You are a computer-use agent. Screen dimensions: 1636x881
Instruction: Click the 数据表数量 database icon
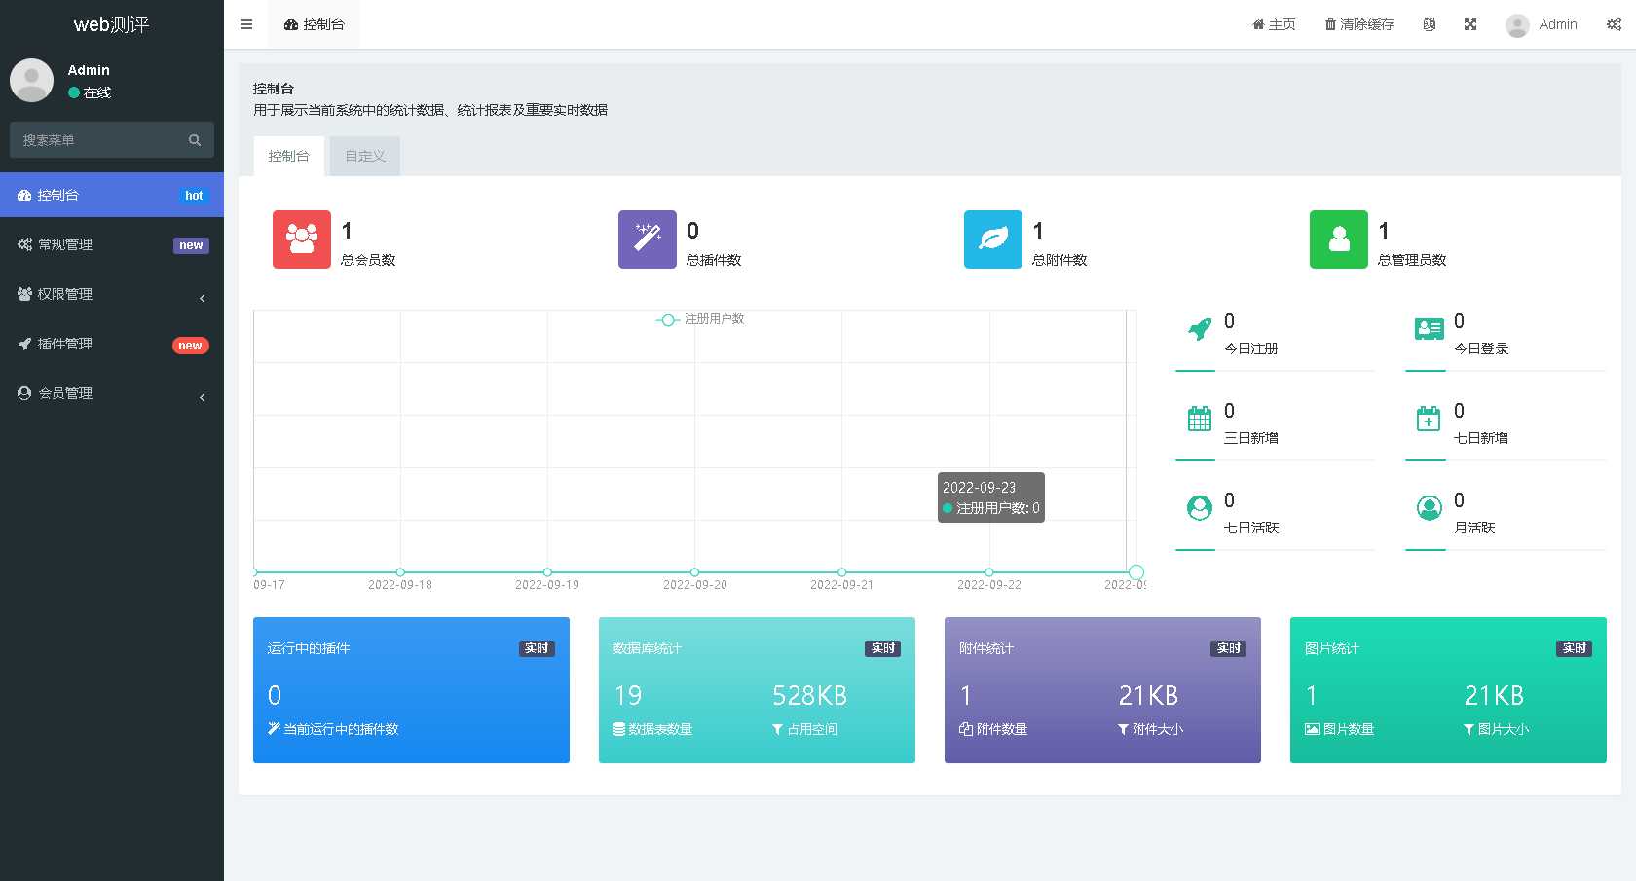[619, 729]
